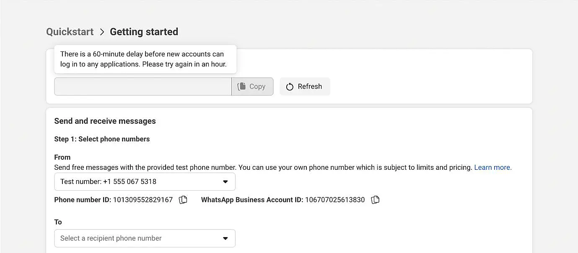The height and width of the screenshot is (253, 578).
Task: Click the 60-minute delay tooltip message
Action: [143, 59]
